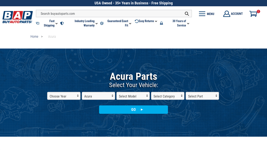Click the BuyAutoParts logo

17,17
